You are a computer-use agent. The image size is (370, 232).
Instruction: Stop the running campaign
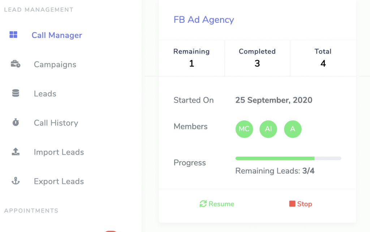pos(301,204)
